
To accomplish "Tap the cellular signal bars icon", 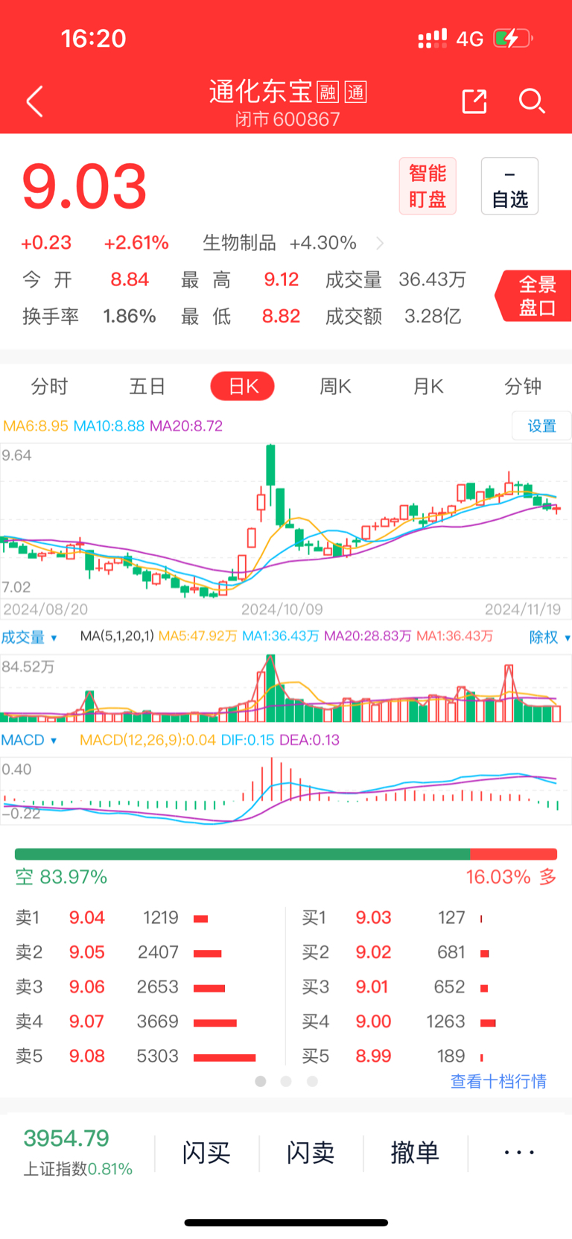I will tap(433, 38).
